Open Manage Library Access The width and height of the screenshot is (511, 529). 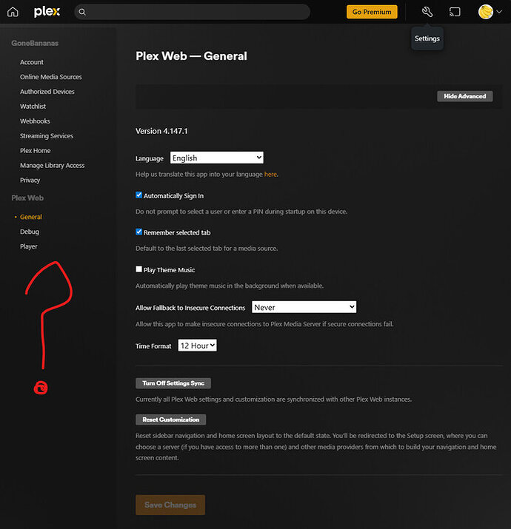[x=52, y=165]
